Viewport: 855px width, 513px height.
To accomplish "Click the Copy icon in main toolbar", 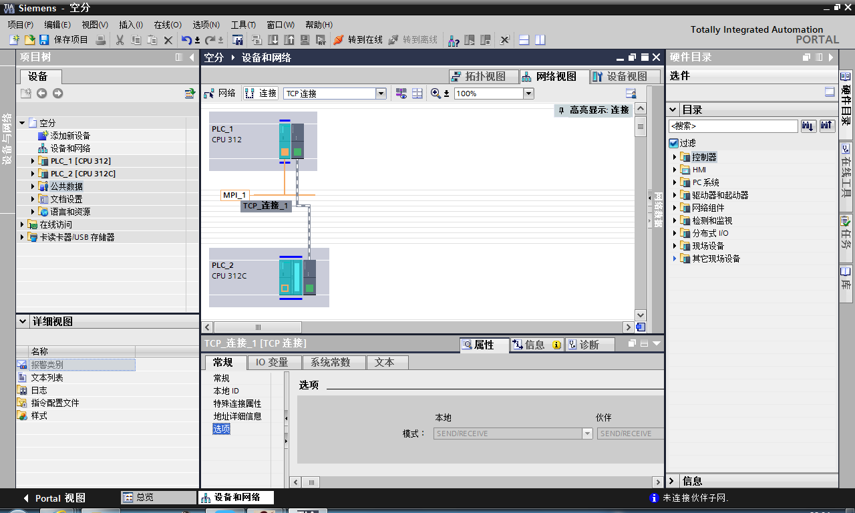I will coord(136,40).
